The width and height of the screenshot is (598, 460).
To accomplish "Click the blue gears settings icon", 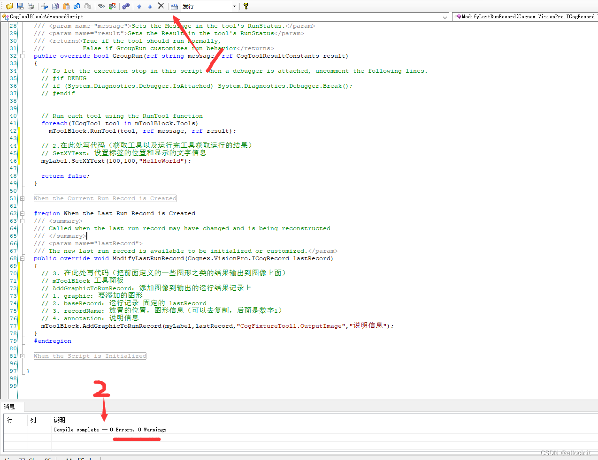I will pyautogui.click(x=126, y=6).
